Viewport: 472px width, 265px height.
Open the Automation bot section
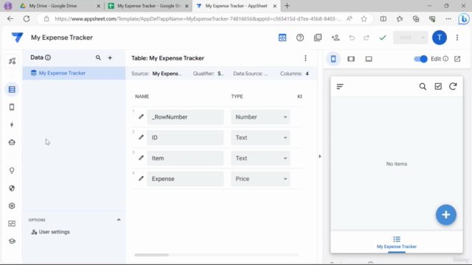tap(12, 142)
